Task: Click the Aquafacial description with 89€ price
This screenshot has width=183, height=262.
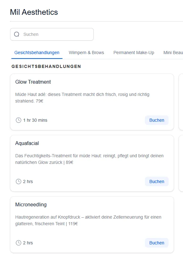Action: coord(89,159)
